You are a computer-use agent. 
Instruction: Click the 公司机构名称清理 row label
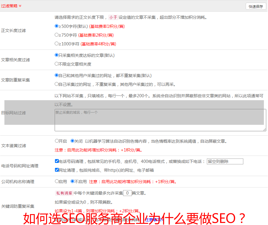tap(18, 182)
